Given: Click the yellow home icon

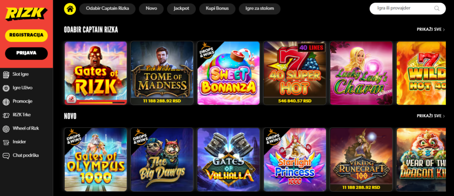Looking at the screenshot, I should pyautogui.click(x=70, y=9).
